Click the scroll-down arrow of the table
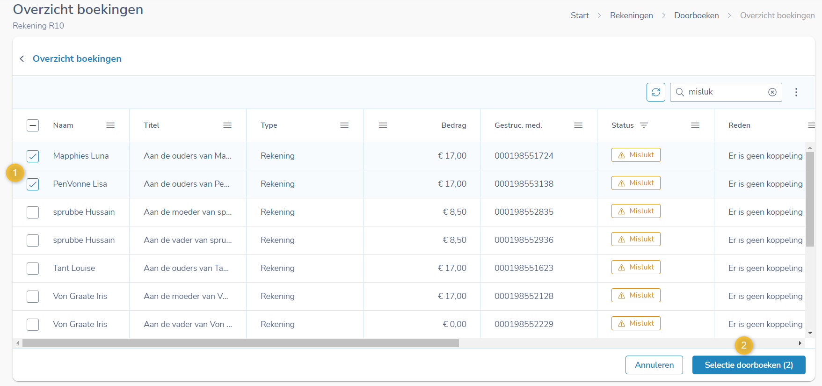Screen dimensions: 822x386 (x=810, y=333)
